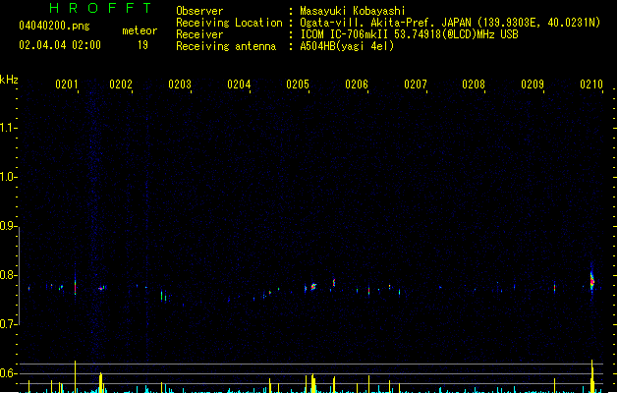The image size is (618, 393).
Task: Click the 0.8 kHz axis label
Action: tap(7, 275)
